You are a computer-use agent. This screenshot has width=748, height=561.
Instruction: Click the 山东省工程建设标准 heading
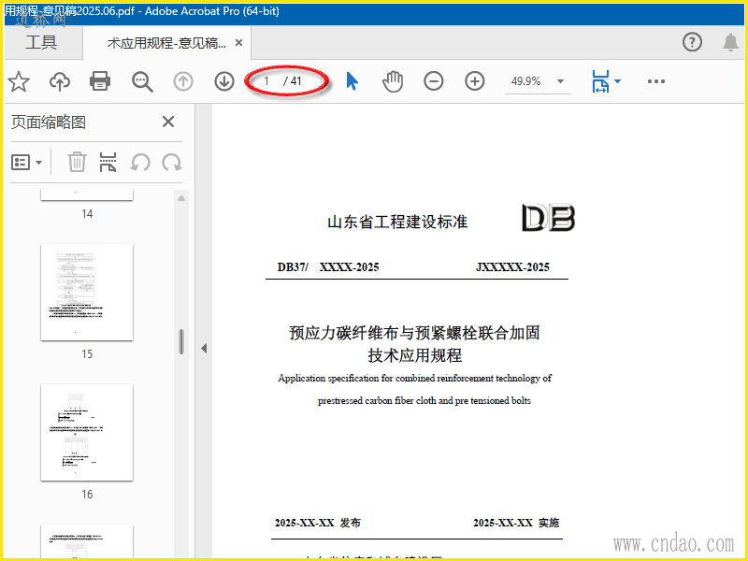pyautogui.click(x=397, y=222)
